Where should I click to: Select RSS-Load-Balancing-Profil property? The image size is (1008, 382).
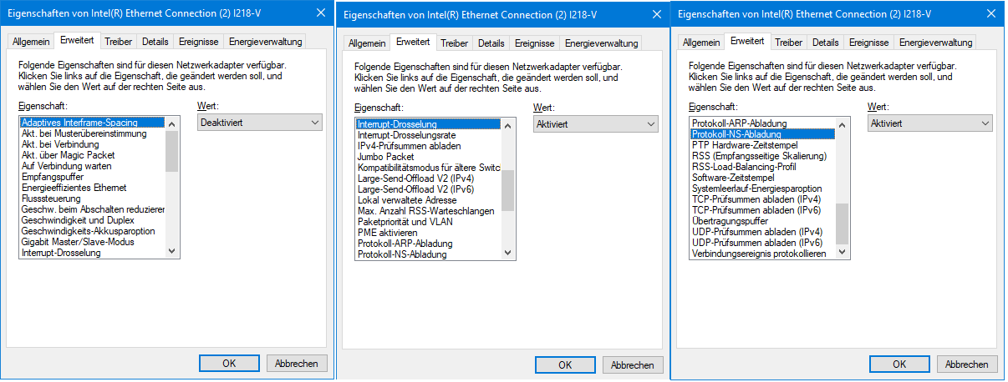pyautogui.click(x=744, y=167)
